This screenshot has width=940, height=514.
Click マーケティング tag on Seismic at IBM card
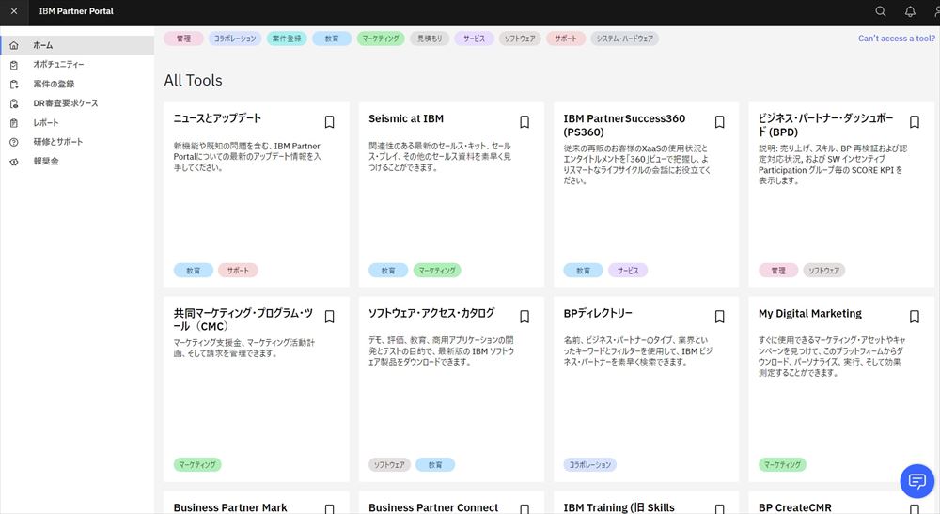(x=437, y=271)
